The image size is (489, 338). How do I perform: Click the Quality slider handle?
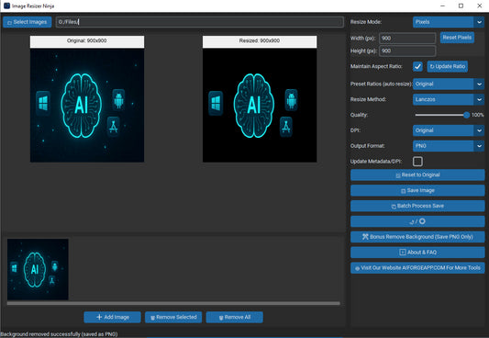tap(466, 115)
